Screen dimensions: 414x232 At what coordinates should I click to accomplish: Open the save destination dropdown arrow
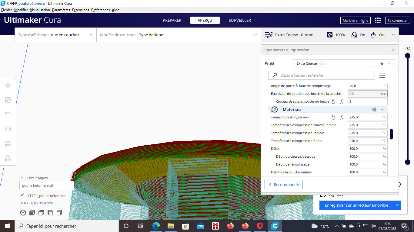point(397,205)
